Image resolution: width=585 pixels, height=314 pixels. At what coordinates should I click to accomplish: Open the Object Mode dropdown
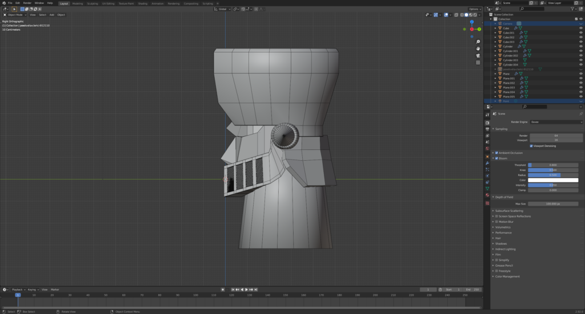point(15,15)
